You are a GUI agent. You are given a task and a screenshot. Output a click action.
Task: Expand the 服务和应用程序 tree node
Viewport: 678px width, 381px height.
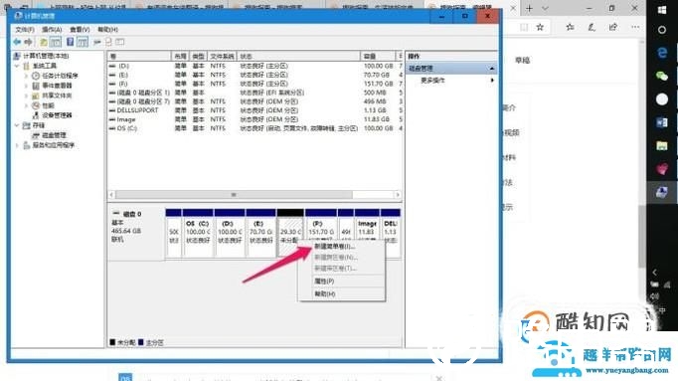coord(17,145)
